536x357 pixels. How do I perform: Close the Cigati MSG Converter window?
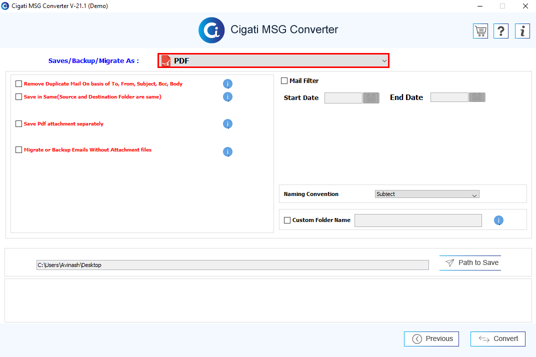pos(525,6)
